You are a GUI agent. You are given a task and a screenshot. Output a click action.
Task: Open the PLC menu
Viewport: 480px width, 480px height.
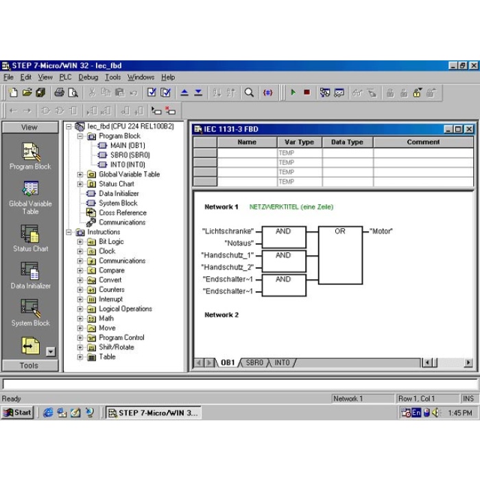(x=65, y=77)
